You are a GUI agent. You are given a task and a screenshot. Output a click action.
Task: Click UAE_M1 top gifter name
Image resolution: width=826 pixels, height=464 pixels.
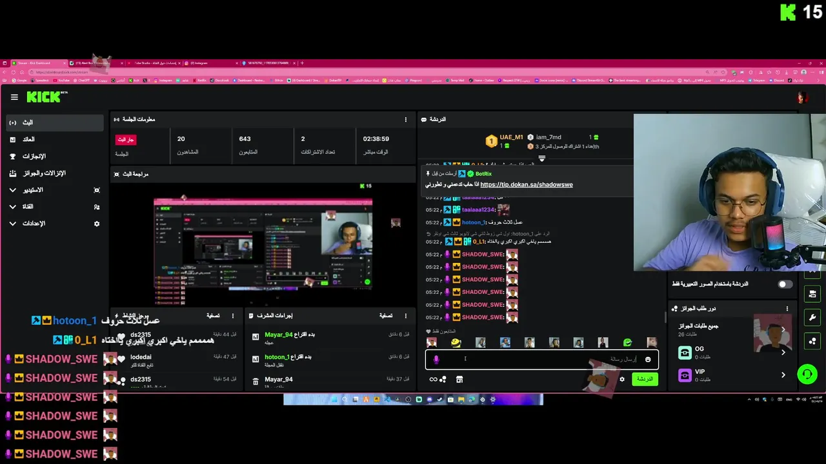pos(510,137)
